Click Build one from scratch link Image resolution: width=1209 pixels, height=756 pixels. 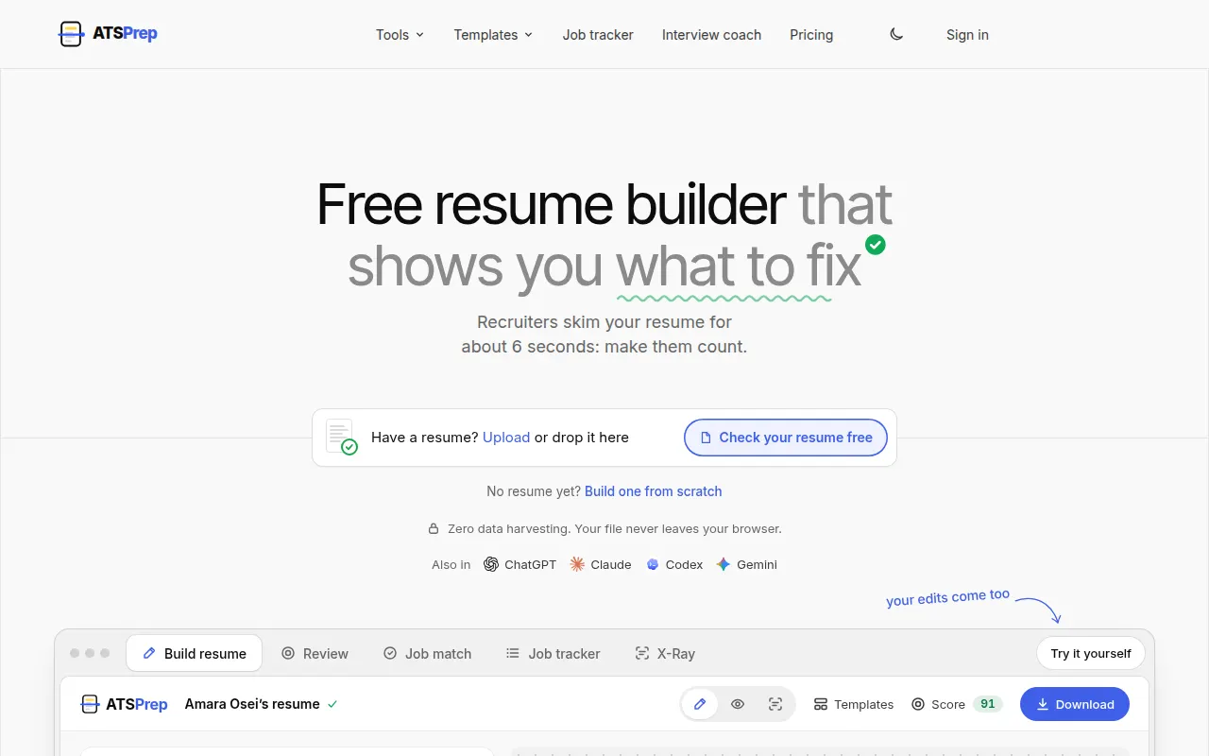pos(654,491)
